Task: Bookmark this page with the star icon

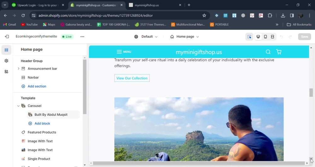Action: 204,15
